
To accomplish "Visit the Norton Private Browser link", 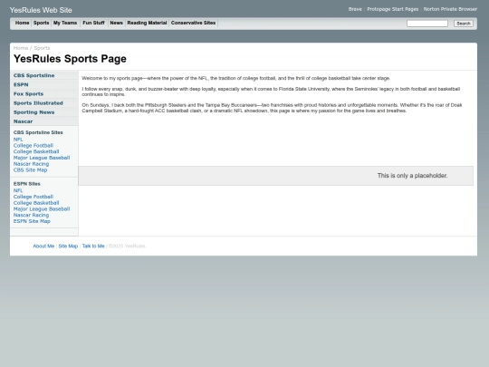I will pyautogui.click(x=450, y=9).
